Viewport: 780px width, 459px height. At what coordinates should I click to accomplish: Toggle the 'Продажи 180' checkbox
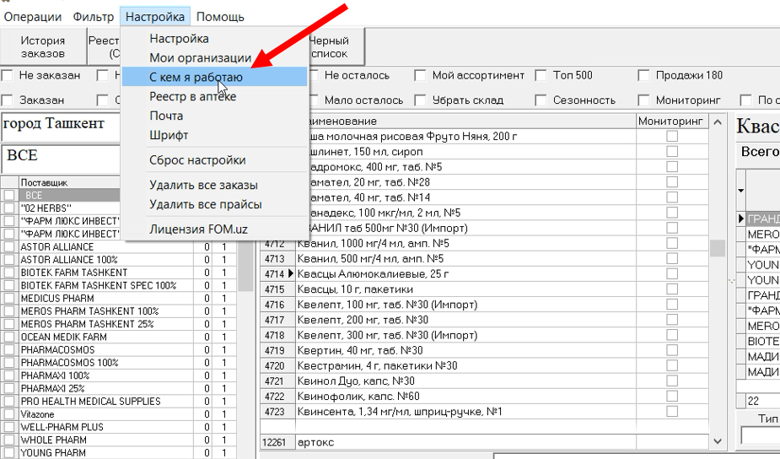click(643, 76)
